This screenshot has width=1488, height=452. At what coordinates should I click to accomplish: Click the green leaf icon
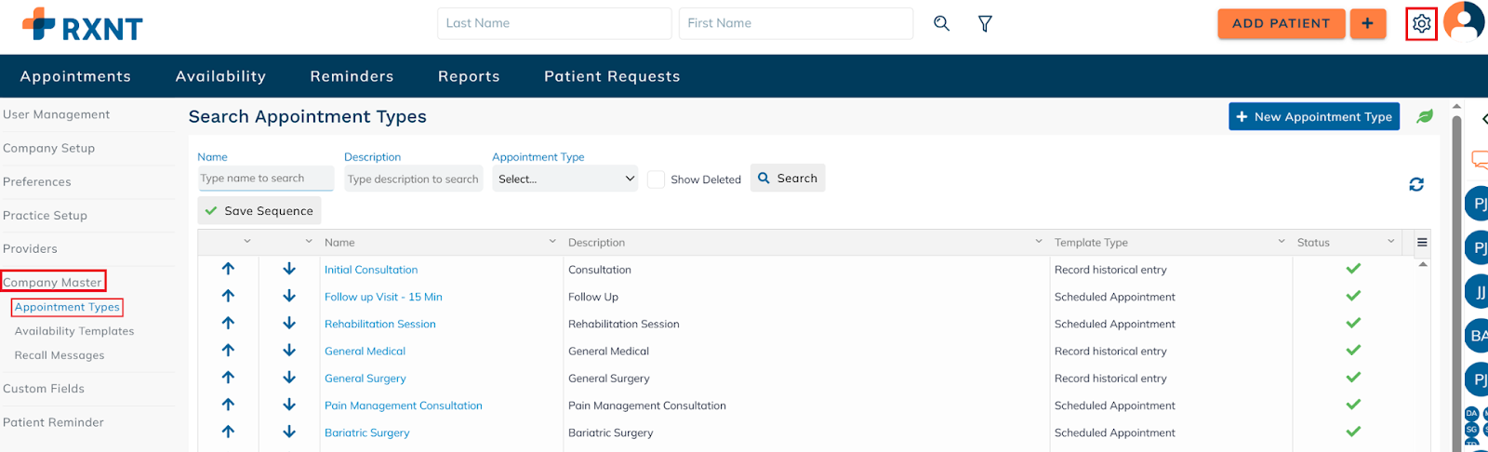[x=1425, y=116]
